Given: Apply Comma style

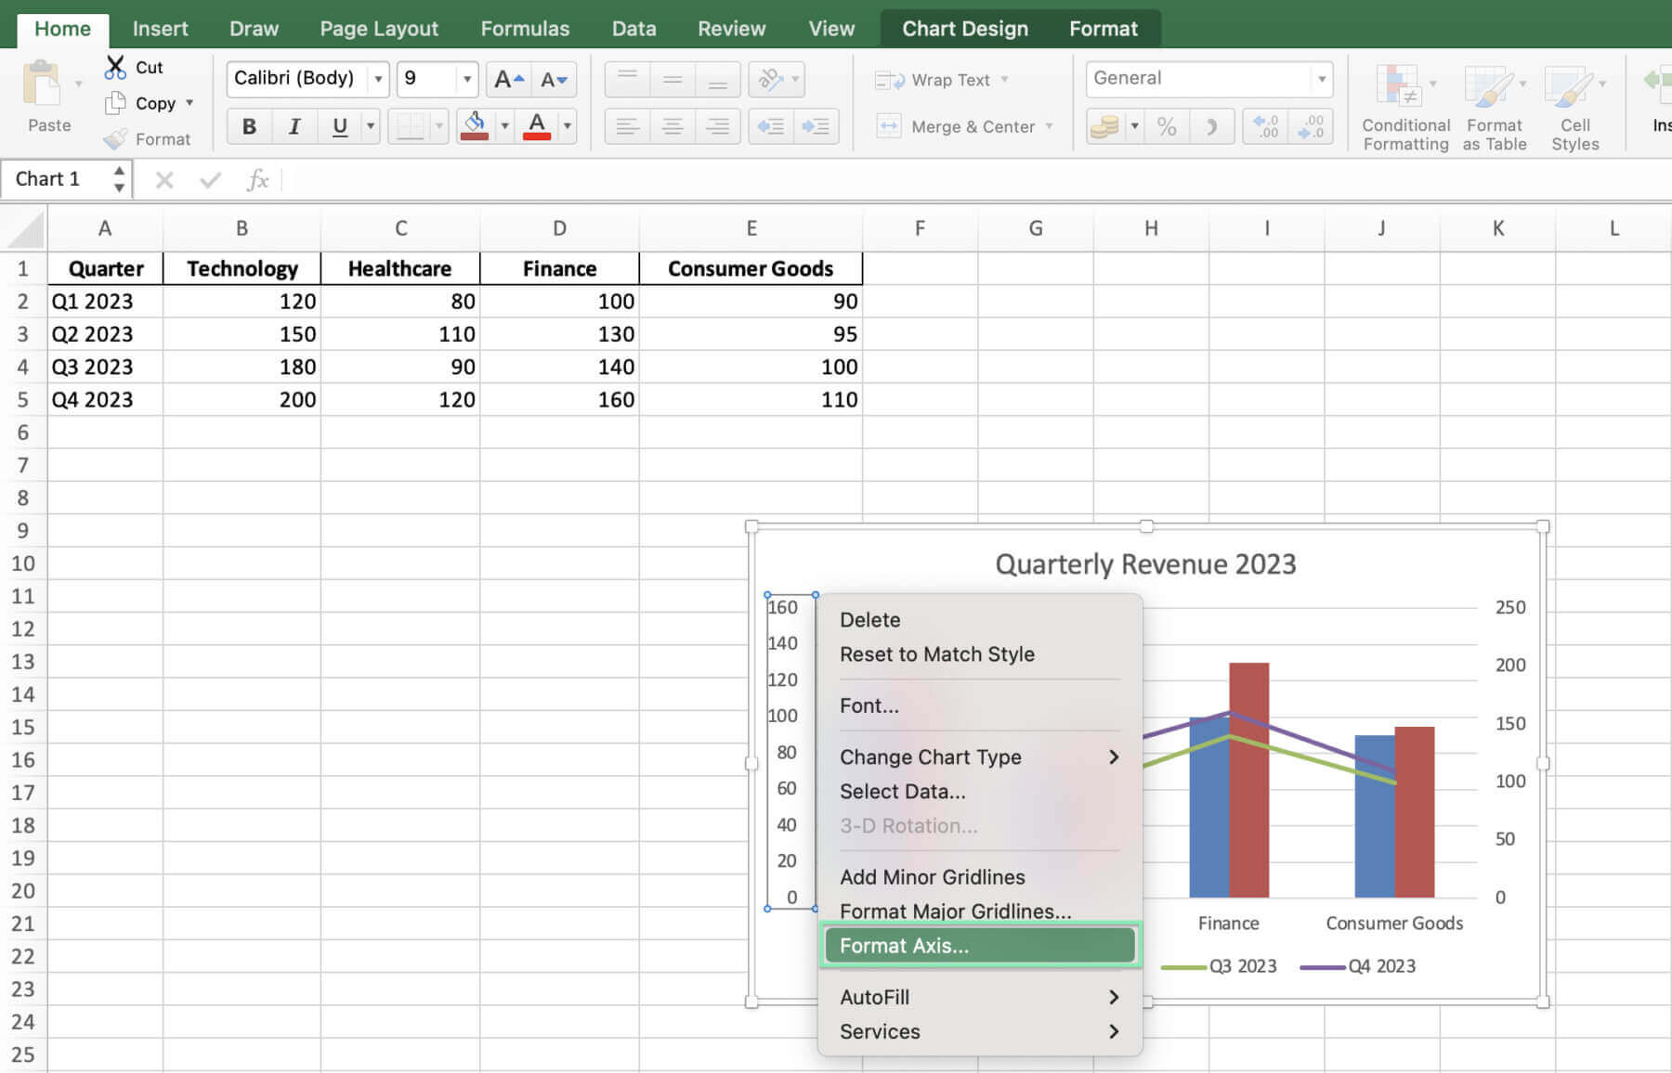Looking at the screenshot, I should click(1211, 126).
